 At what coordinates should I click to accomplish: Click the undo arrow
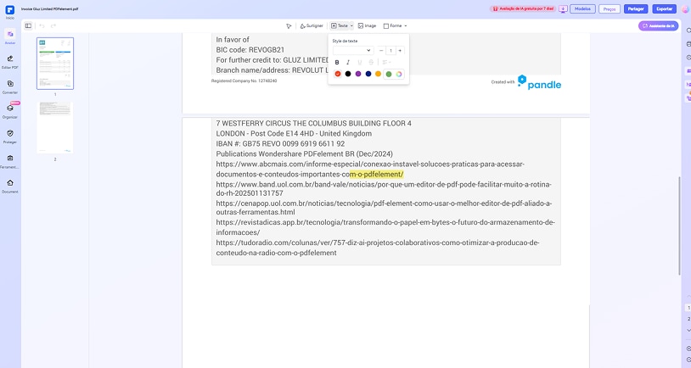click(42, 26)
